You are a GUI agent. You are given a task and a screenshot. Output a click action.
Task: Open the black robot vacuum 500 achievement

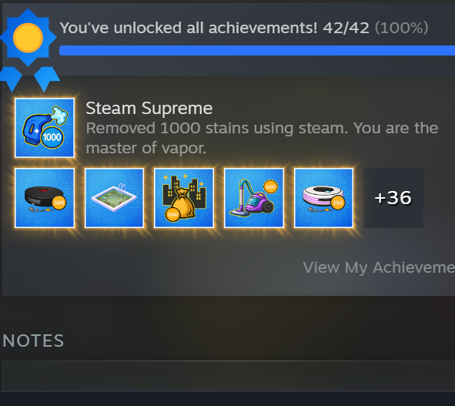(x=45, y=198)
